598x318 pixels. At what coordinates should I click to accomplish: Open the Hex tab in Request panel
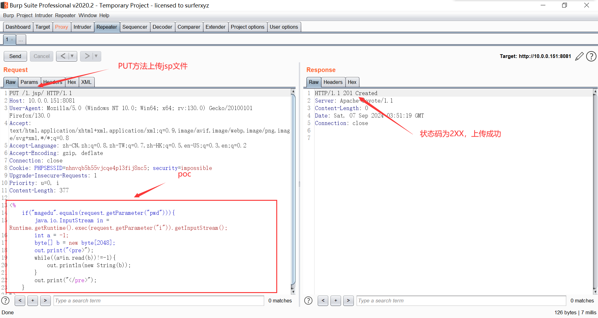[72, 82]
